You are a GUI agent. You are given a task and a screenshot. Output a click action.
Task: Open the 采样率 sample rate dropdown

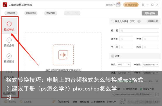[151, 73]
